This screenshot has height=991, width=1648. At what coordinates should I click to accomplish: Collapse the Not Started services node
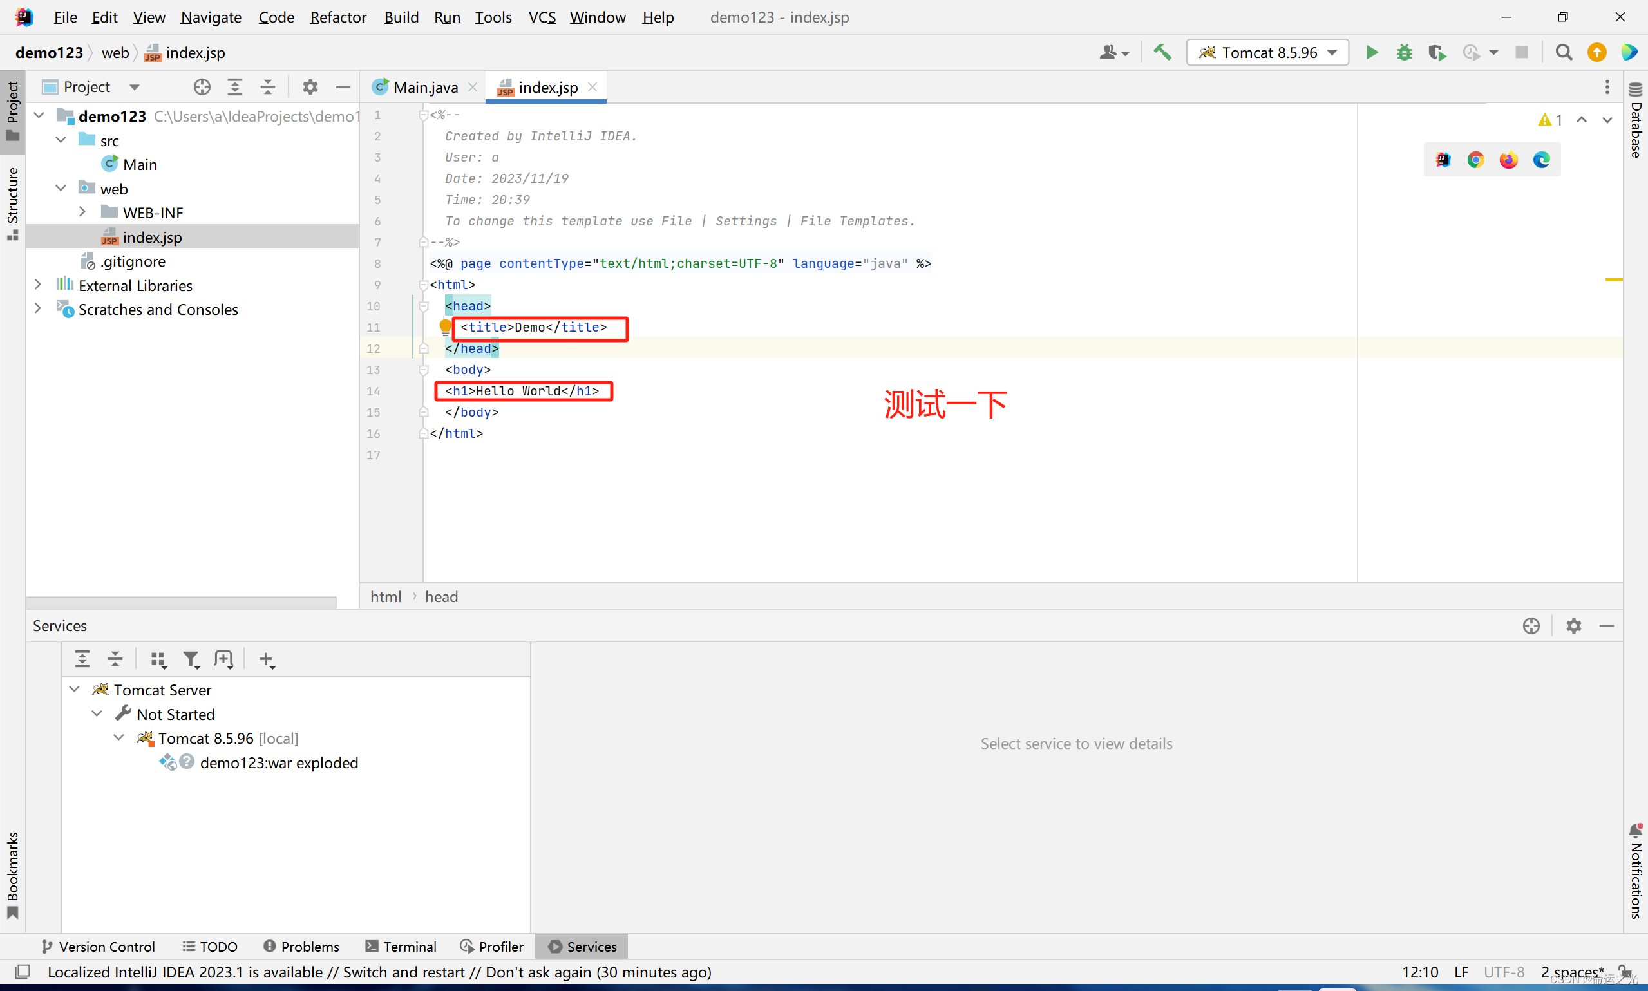pyautogui.click(x=97, y=713)
